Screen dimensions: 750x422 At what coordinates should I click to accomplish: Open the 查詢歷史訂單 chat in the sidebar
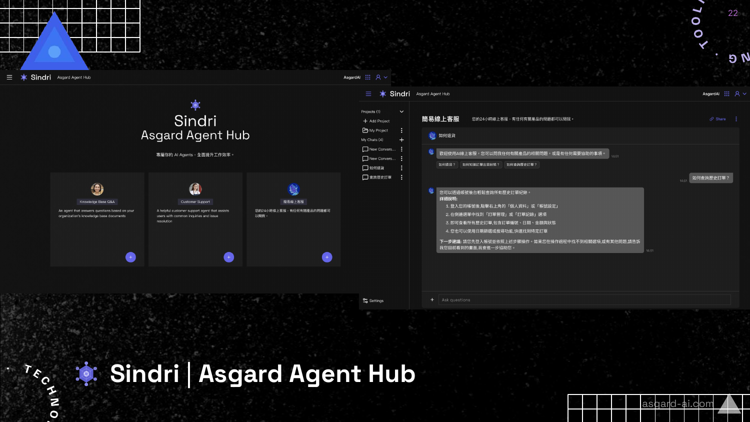[377, 177]
